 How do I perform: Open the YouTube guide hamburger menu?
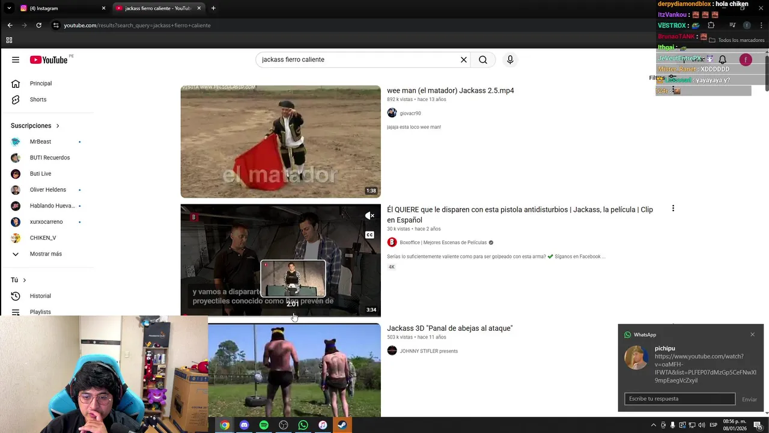coord(16,60)
